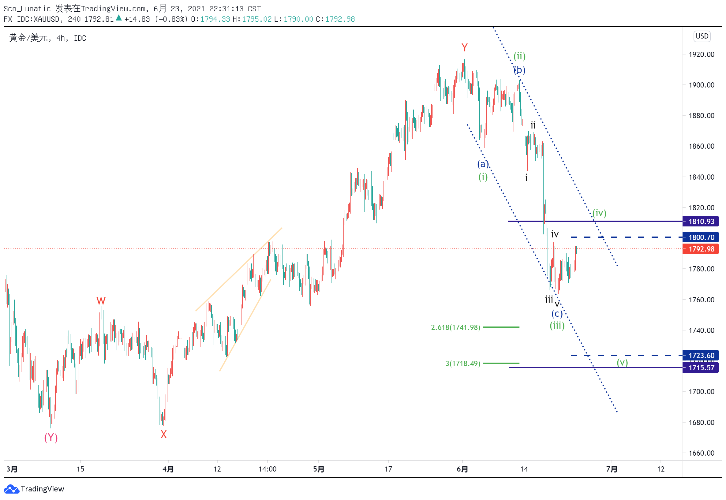726x500 pixels.
Task: Click the red Y wave label at peak
Action: tap(465, 48)
